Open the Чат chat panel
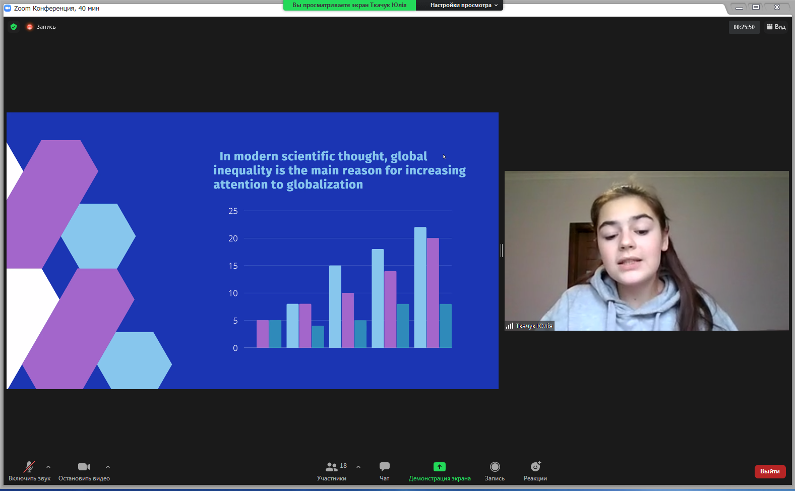The height and width of the screenshot is (491, 795). 385,471
